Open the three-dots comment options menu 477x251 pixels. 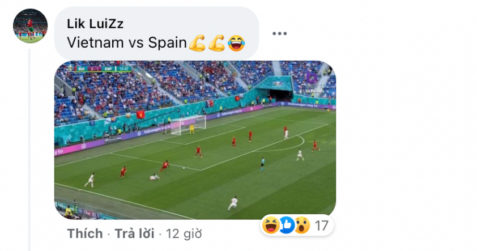pyautogui.click(x=279, y=33)
